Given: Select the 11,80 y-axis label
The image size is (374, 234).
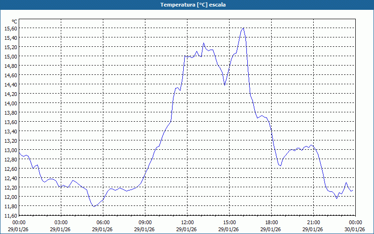Looking at the screenshot, I should coord(11,206).
